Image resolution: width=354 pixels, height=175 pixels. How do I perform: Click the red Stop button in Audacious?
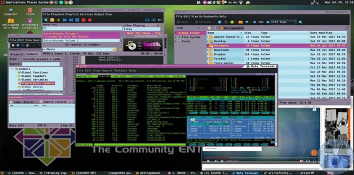pyautogui.click(x=83, y=20)
